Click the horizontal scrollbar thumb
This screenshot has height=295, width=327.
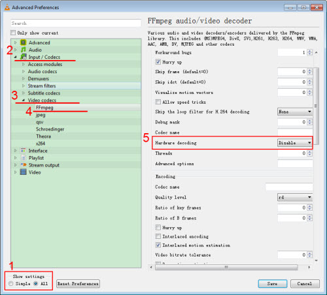226,267
